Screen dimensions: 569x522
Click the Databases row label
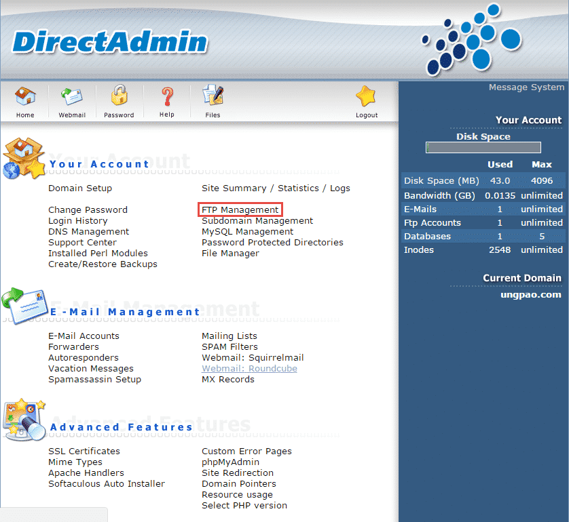pos(428,237)
